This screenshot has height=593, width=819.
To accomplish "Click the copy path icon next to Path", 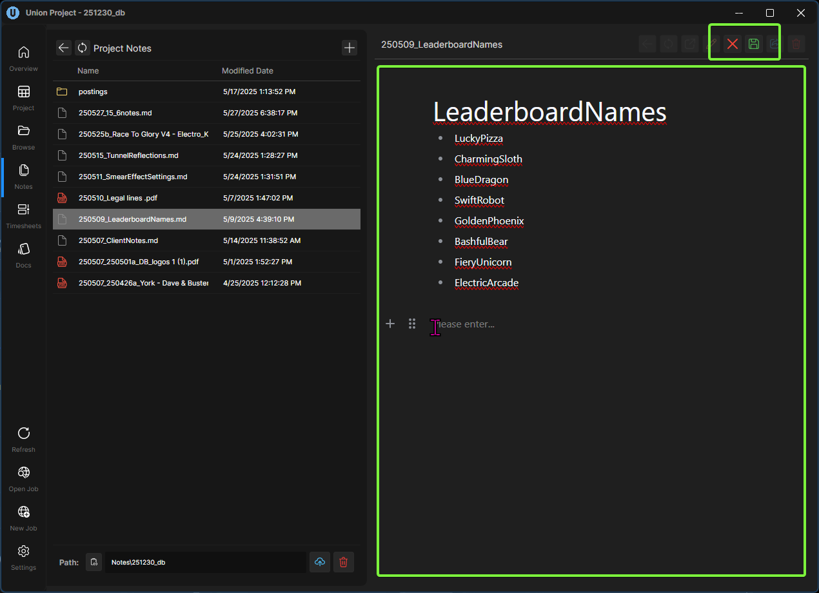I will (94, 562).
